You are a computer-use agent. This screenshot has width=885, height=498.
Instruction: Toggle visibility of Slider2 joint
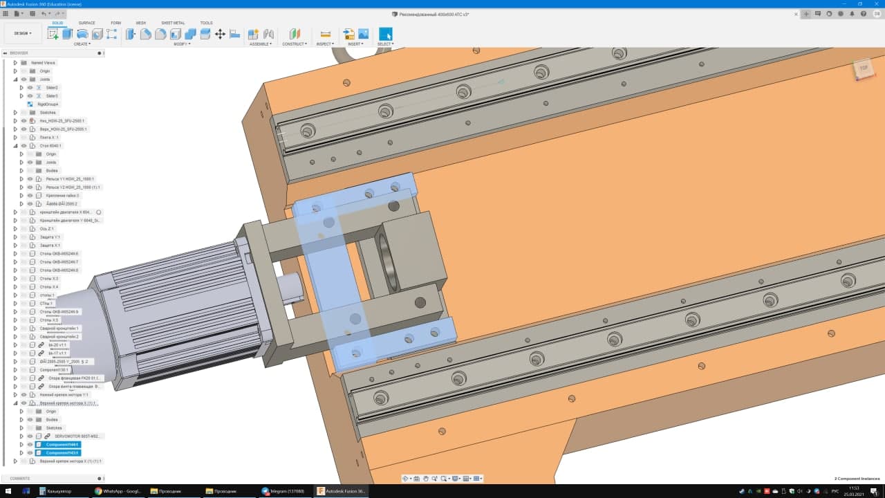(x=30, y=88)
